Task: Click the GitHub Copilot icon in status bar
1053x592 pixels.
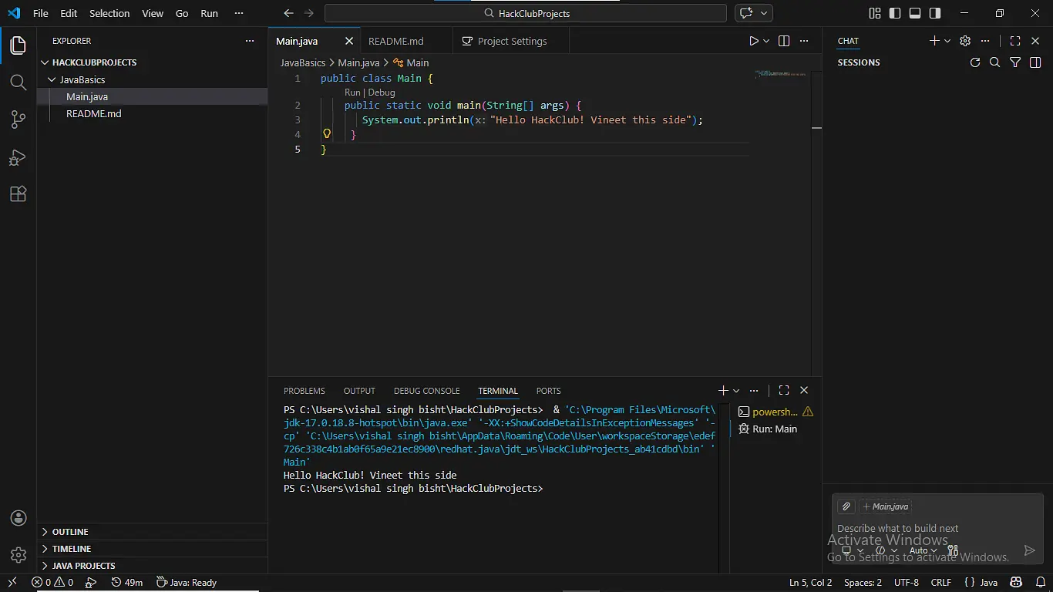Action: pyautogui.click(x=1015, y=582)
